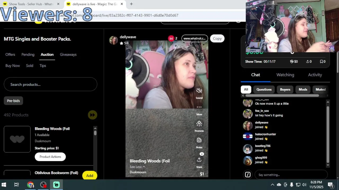Filter chat by Buyers
Screen dimensions: 339x190
[285, 89]
